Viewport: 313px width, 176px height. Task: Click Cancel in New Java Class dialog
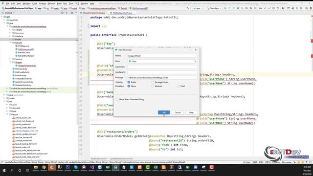click(x=178, y=112)
